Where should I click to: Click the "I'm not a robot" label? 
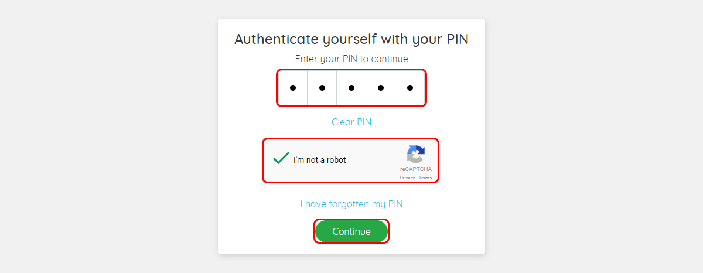pos(320,160)
